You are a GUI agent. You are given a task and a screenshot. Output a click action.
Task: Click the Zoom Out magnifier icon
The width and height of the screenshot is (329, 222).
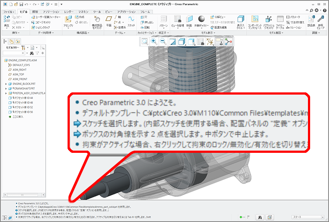(163, 41)
